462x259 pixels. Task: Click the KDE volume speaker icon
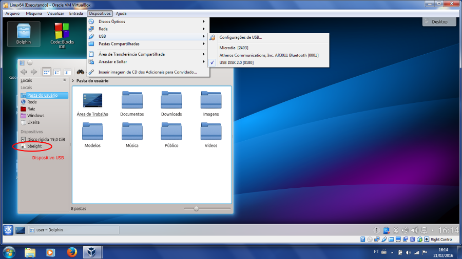[x=415, y=230]
